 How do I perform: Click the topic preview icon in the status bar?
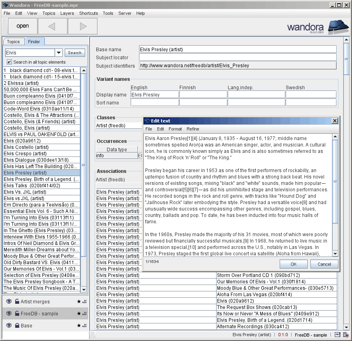[x=338, y=335]
